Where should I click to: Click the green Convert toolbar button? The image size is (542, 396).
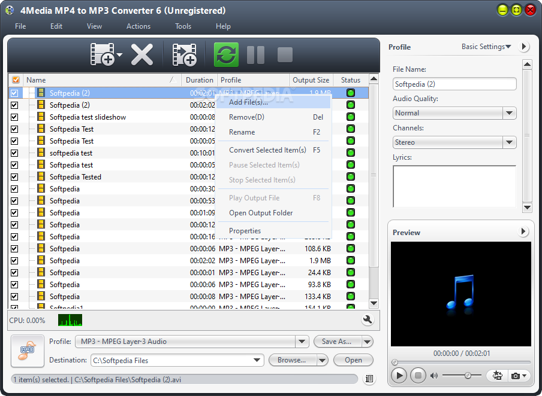226,54
